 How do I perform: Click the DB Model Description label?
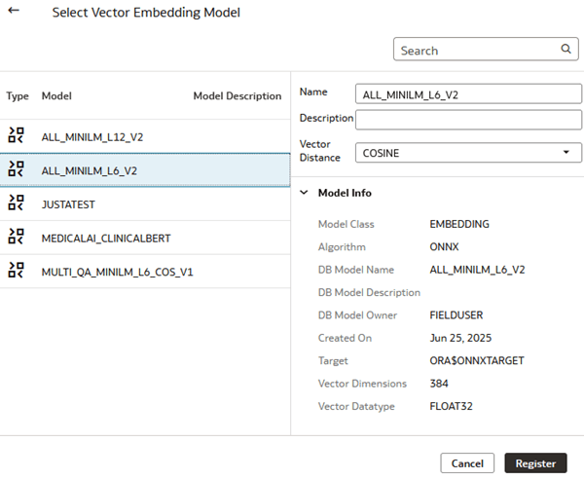click(x=369, y=292)
